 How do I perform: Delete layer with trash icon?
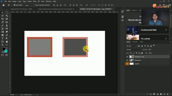[168, 94]
